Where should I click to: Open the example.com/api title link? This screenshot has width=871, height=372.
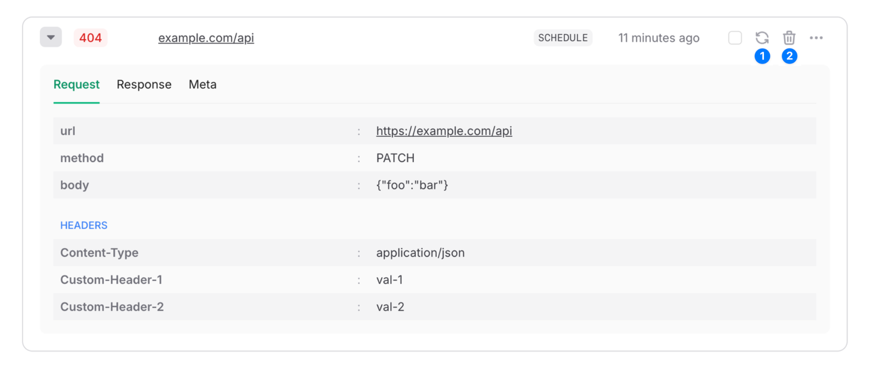point(206,38)
